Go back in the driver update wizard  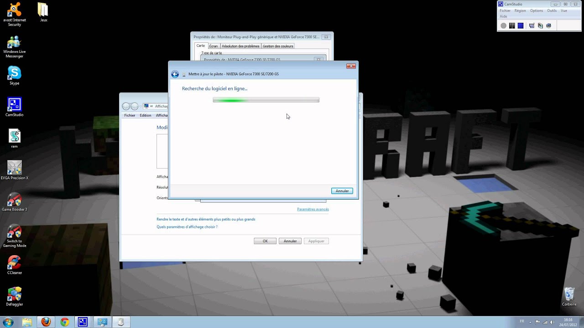[175, 74]
